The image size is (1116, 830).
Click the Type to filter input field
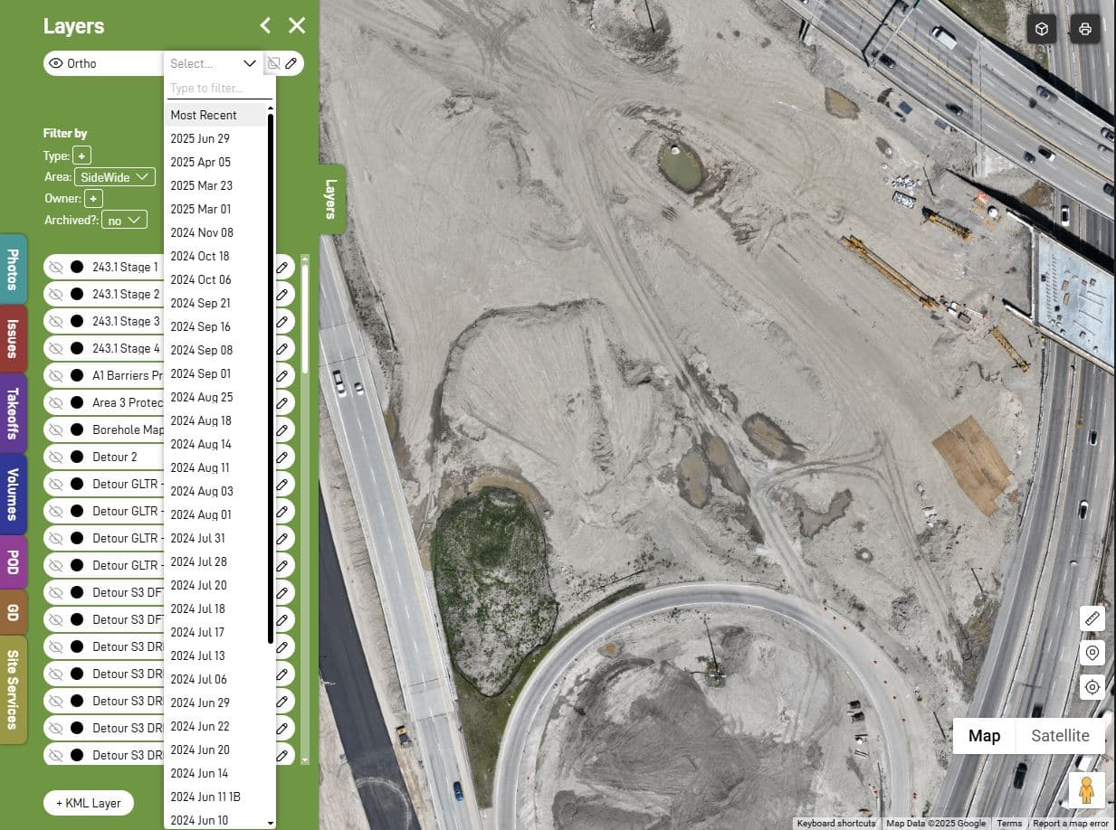tap(220, 89)
